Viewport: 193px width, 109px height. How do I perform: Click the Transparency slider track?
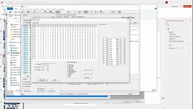click(179, 48)
